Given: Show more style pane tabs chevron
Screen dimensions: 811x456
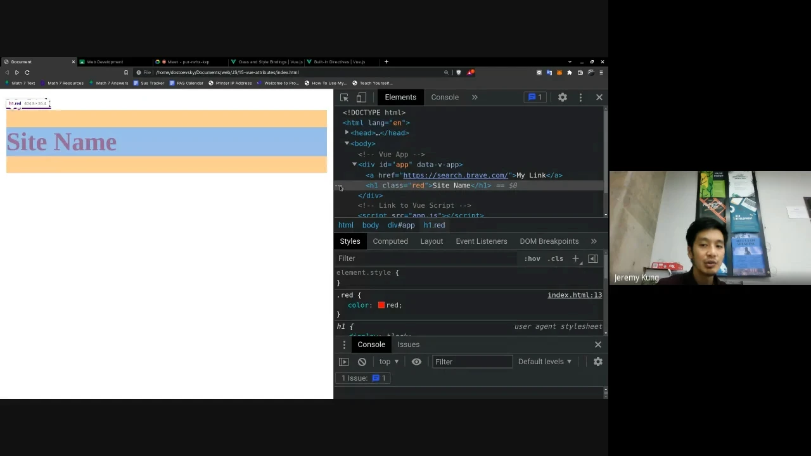Looking at the screenshot, I should click(594, 241).
